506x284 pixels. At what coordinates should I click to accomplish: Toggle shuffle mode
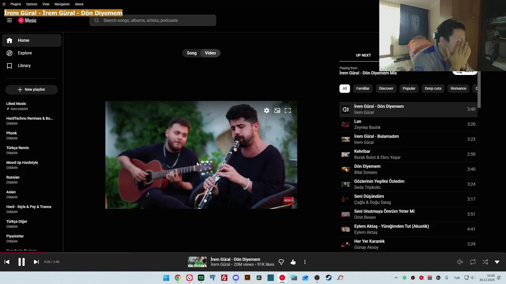[485, 262]
